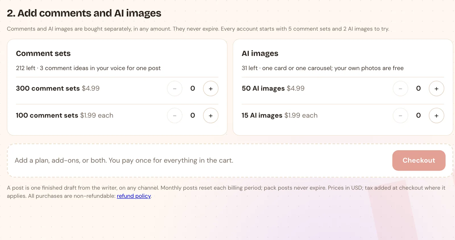Click the "2. Add comments and AI images" heading
The width and height of the screenshot is (455, 240).
[84, 13]
